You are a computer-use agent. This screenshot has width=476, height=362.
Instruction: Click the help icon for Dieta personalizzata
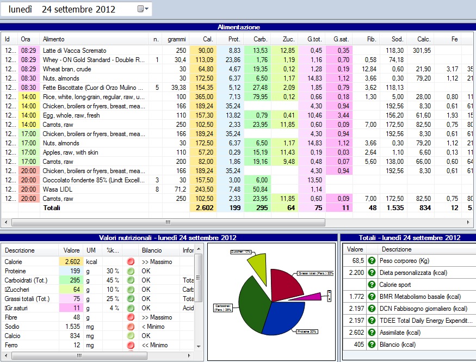(372, 273)
